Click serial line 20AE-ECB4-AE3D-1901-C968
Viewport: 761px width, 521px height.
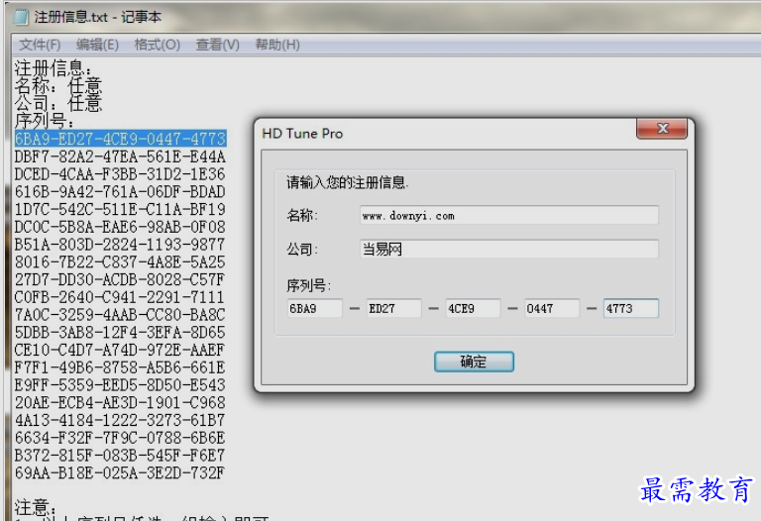[x=120, y=402]
